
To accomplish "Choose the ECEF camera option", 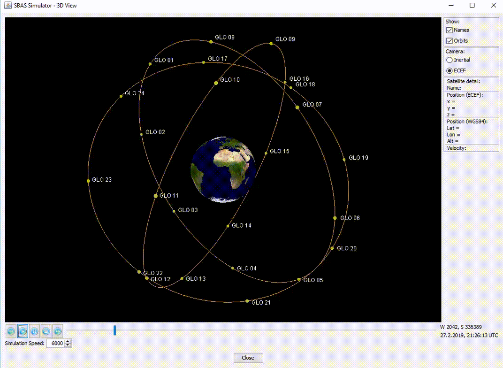I will tap(450, 71).
